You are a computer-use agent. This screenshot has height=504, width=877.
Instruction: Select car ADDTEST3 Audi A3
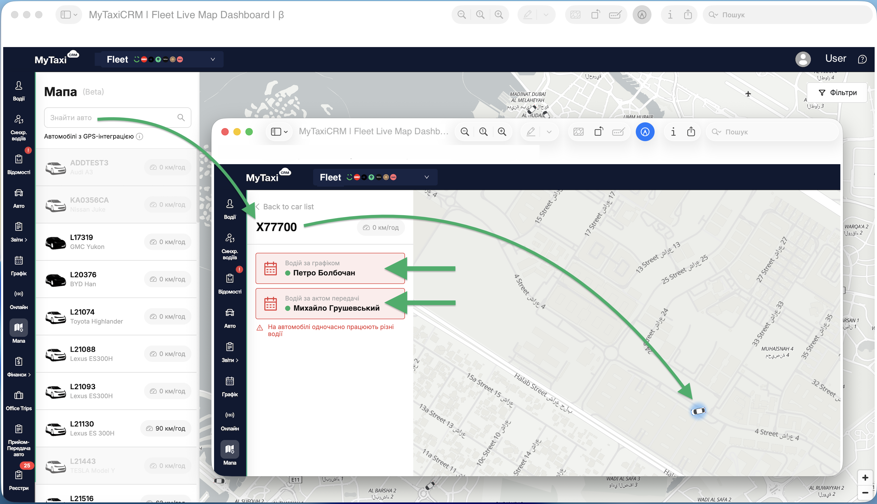pos(116,167)
